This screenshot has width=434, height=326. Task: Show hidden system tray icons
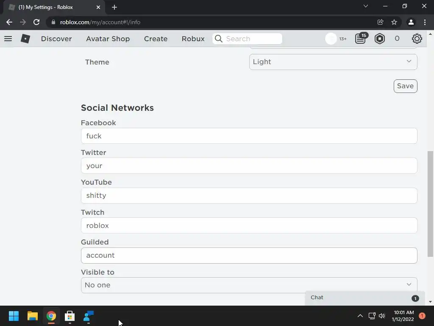[x=360, y=316]
